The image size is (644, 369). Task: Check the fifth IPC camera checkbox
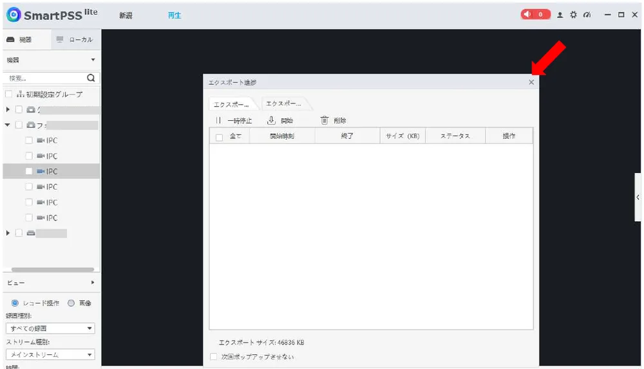29,202
